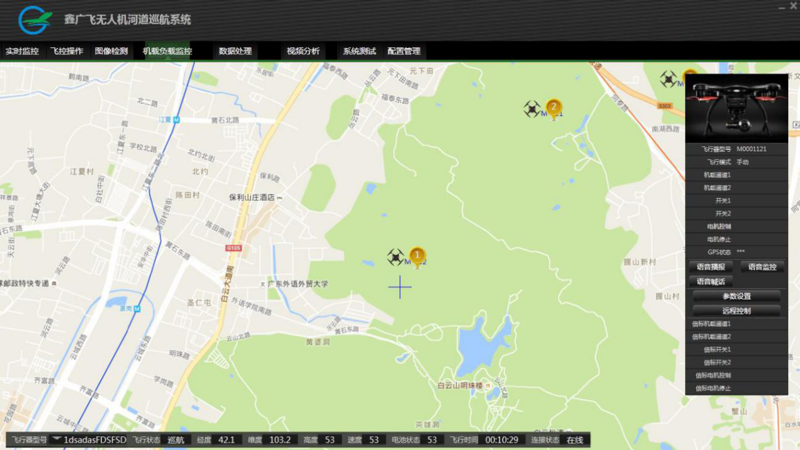Screen dimensions: 800x450
Task: Select the 开关2 row in the side panel
Action: tap(736, 213)
